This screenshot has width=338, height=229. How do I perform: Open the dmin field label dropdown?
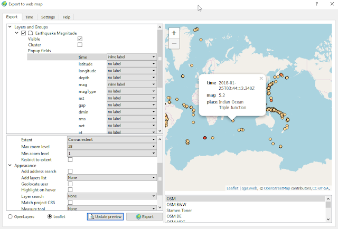(x=132, y=112)
